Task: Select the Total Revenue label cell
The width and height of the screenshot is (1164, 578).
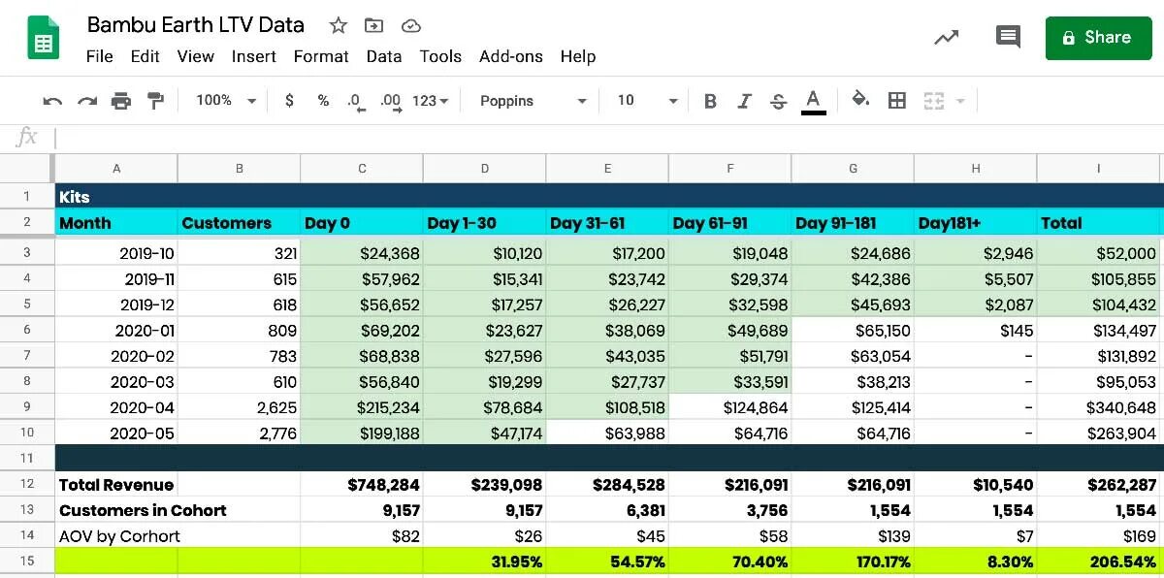Action: [x=116, y=485]
